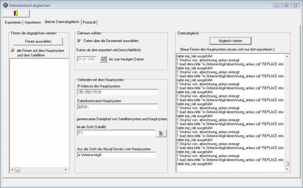Viewport: 303px width, 188px height.
Task: Click the exit door icon button
Action: 16,13
